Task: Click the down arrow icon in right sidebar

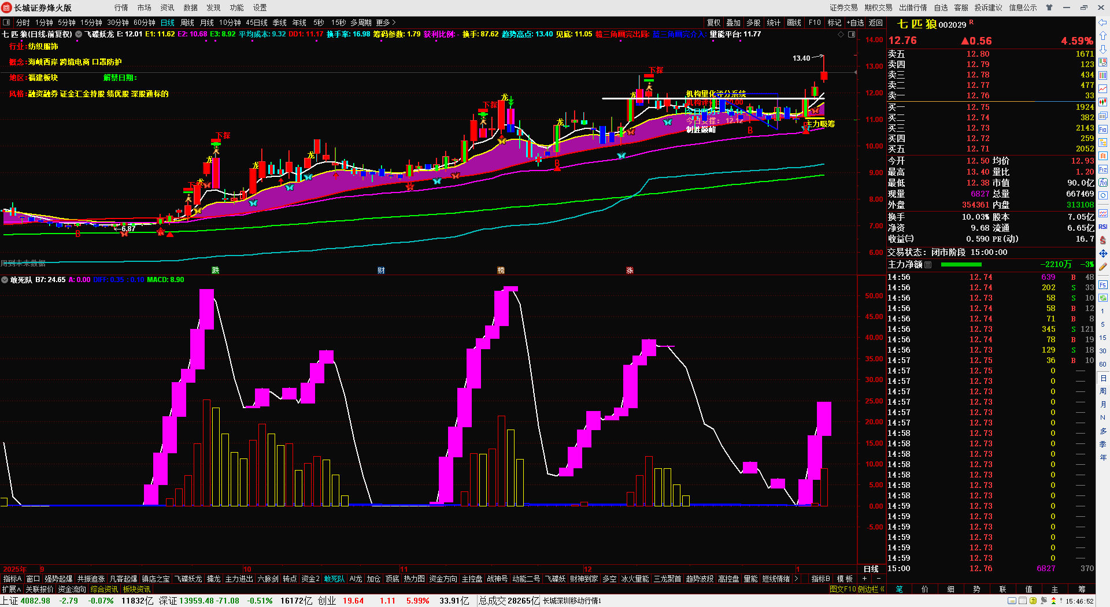Action: pos(1103,49)
